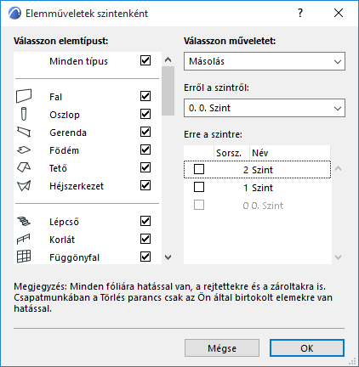Viewport: 359px width, 367px height.
Task: Disable the Gerenda checkbox
Action: point(145,132)
